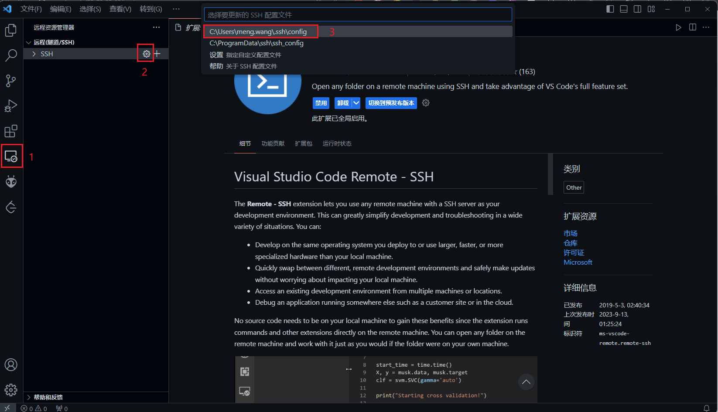Add new SSH host with plus icon
Viewport: 718px width, 412px height.
pyautogui.click(x=157, y=54)
